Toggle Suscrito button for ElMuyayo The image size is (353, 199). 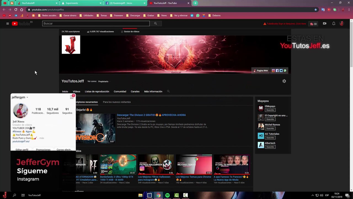[270, 110]
